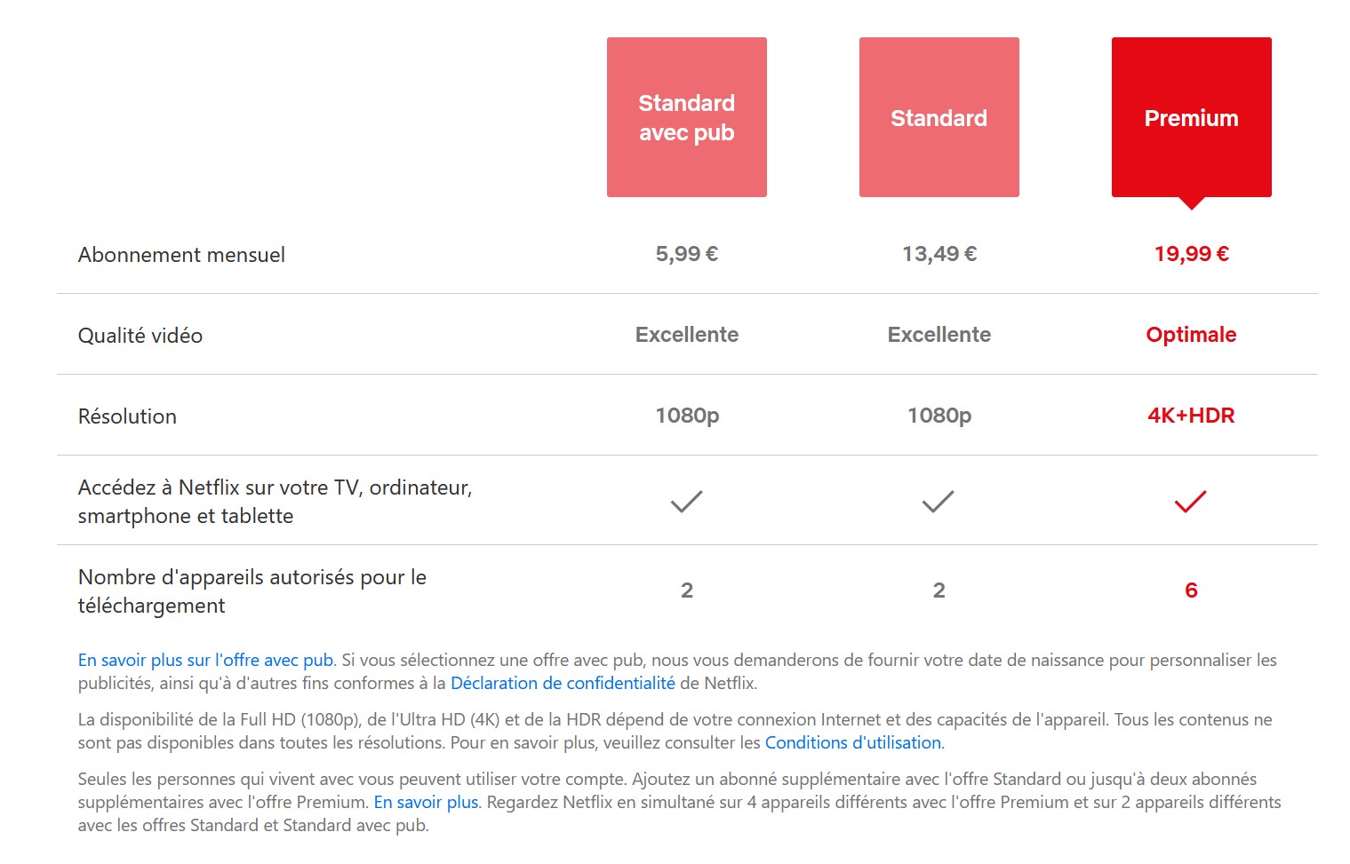Click the "4K+HDR" resolution value
Screen dimensions: 1350x864
[x=1191, y=416]
